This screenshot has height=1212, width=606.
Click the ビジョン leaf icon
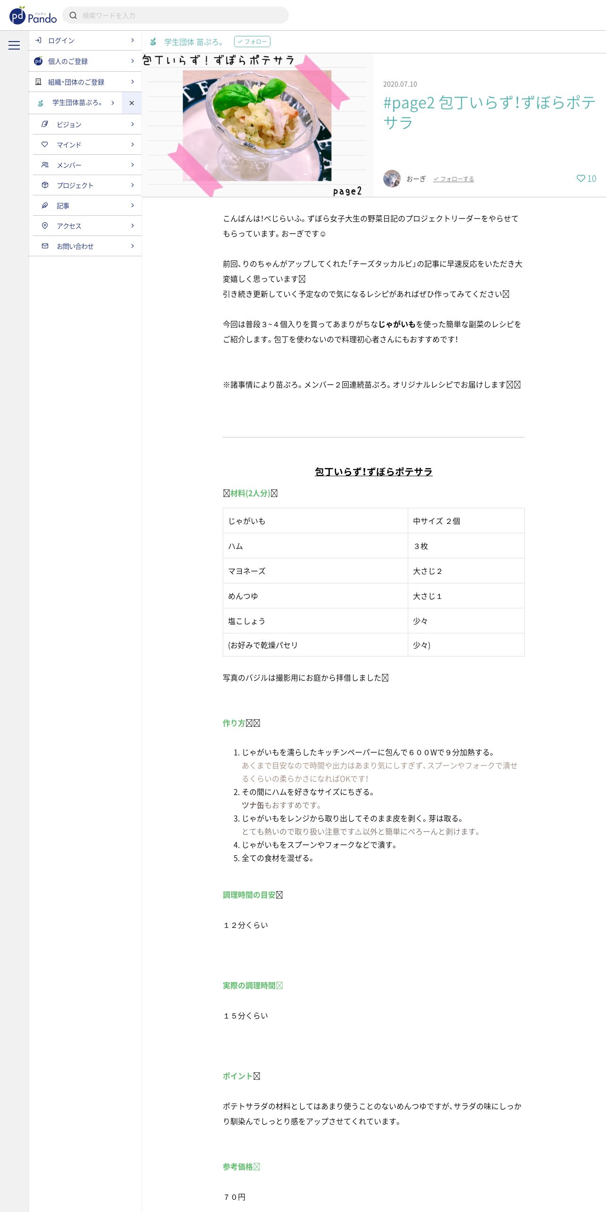coord(45,124)
